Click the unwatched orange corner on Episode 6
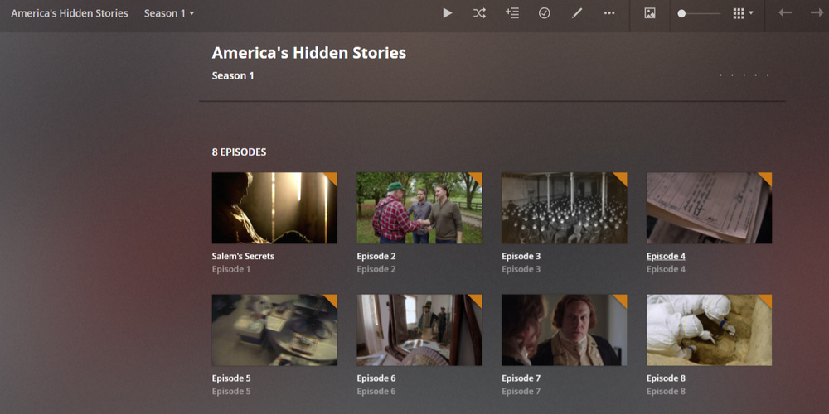Image resolution: width=829 pixels, height=414 pixels. [x=478, y=300]
